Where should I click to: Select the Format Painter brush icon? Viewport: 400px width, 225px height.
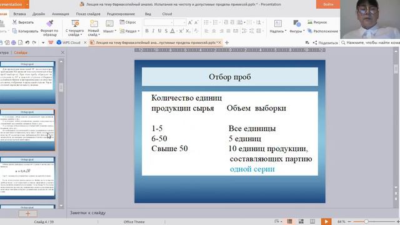(x=49, y=24)
